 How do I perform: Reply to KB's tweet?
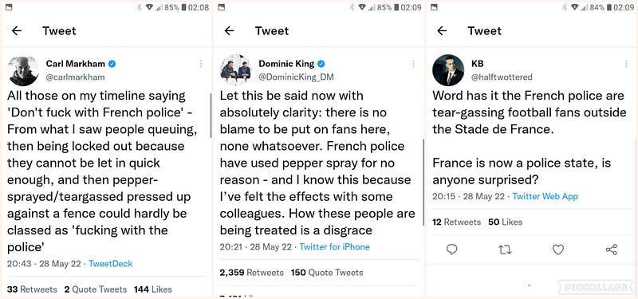point(451,249)
